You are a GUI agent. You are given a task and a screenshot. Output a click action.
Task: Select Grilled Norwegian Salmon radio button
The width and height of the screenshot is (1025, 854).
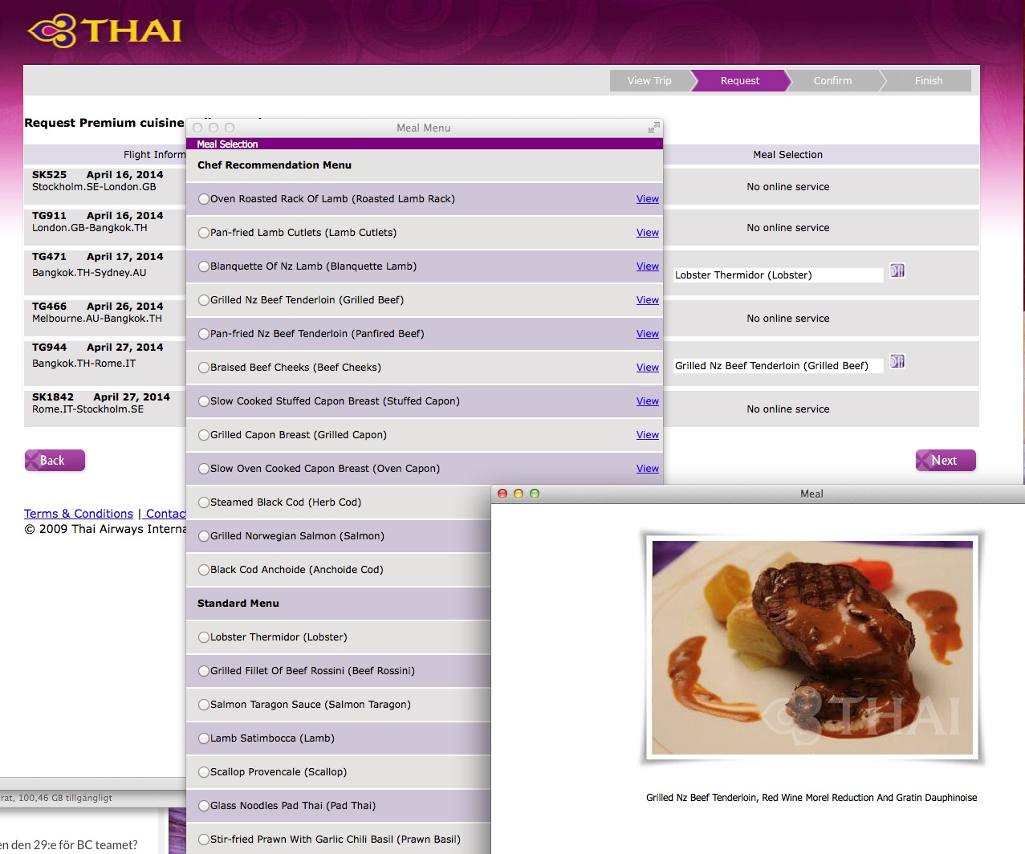click(x=204, y=536)
